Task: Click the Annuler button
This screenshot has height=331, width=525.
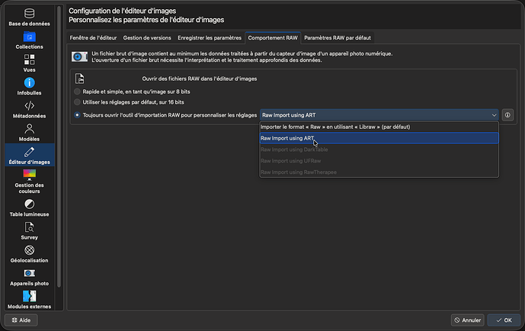Action: [468, 320]
